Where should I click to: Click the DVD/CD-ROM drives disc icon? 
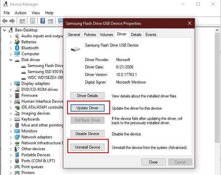tap(17, 89)
